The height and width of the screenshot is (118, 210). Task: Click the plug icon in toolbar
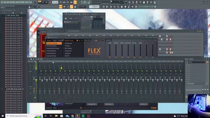coord(125,7)
